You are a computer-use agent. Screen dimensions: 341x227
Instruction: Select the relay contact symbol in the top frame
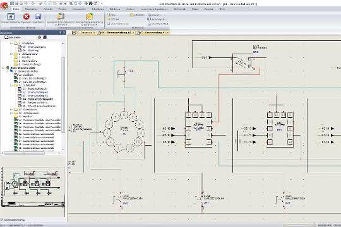point(242,63)
